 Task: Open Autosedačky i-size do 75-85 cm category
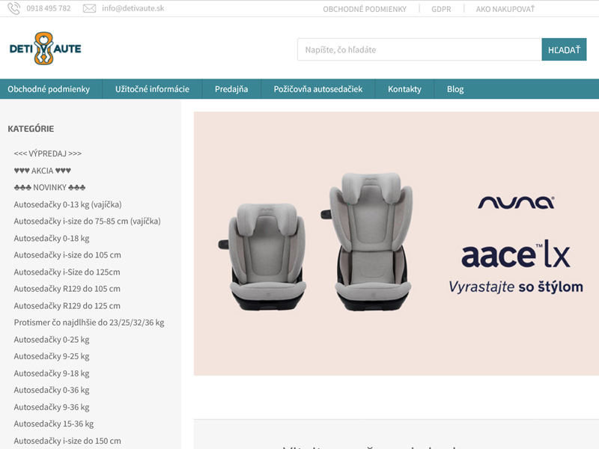87,222
